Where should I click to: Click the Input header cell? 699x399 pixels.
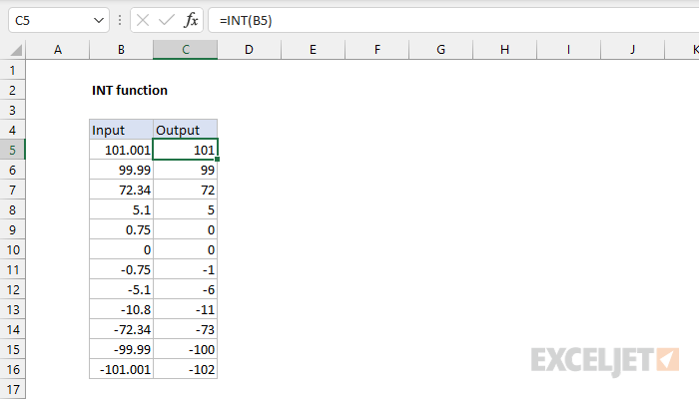pos(121,130)
